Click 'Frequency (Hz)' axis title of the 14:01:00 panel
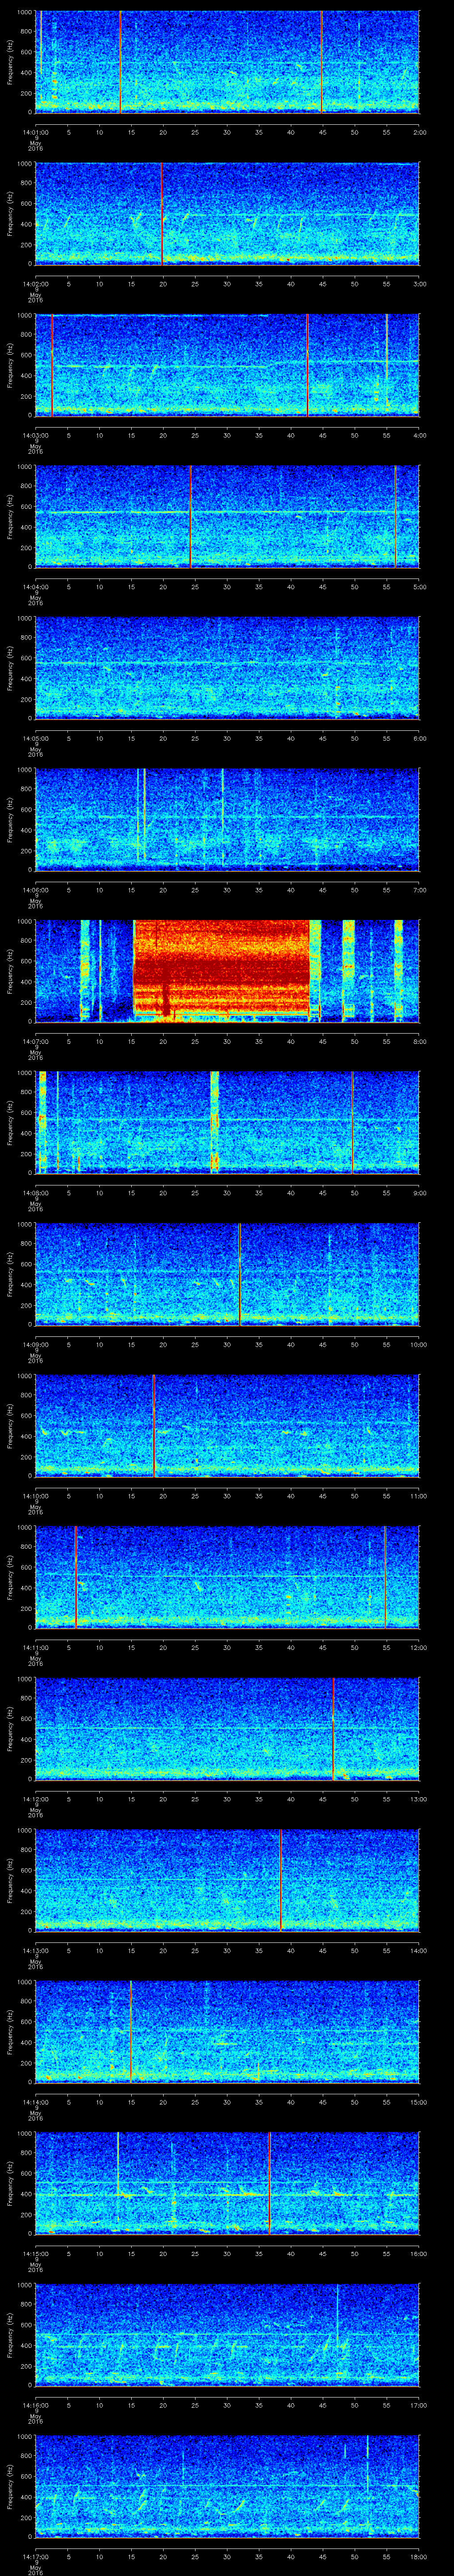 pyautogui.click(x=10, y=62)
